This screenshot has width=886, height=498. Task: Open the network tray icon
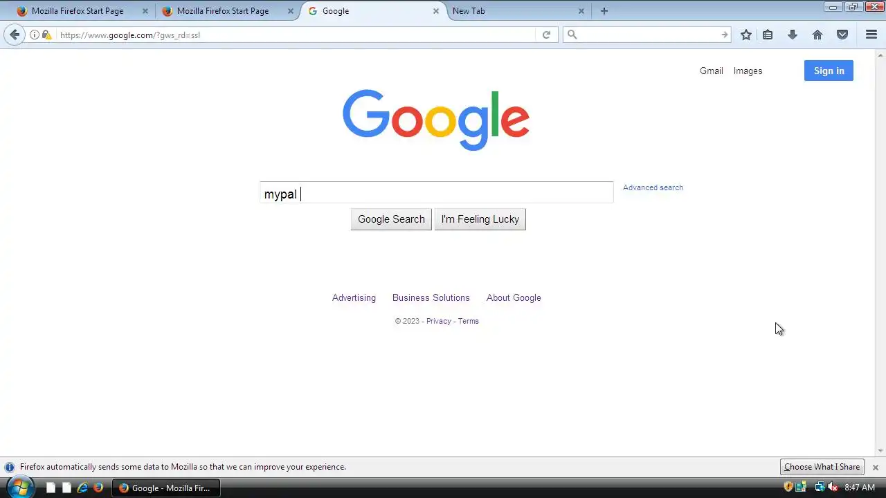tap(820, 487)
